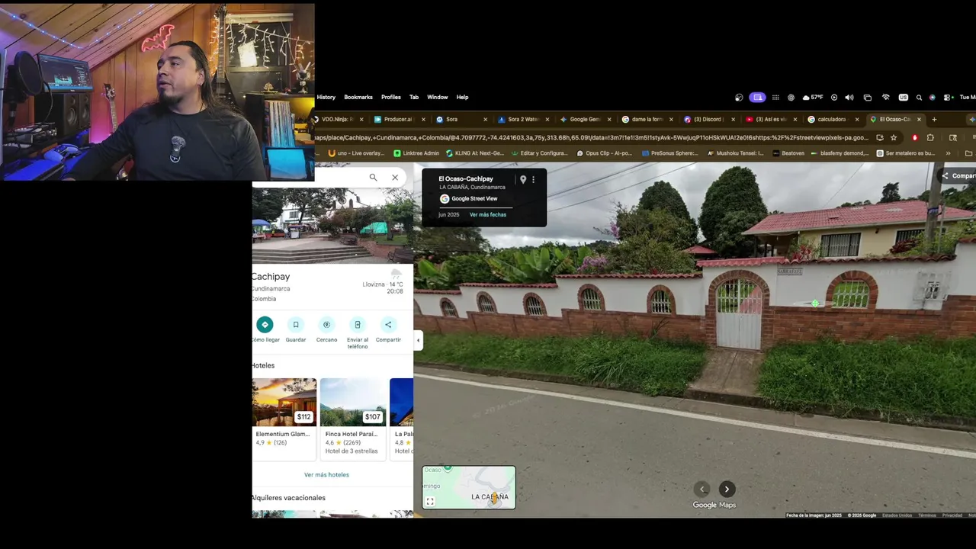Click the LA CABAÑA minimap thumbnail
The width and height of the screenshot is (976, 549).
469,487
